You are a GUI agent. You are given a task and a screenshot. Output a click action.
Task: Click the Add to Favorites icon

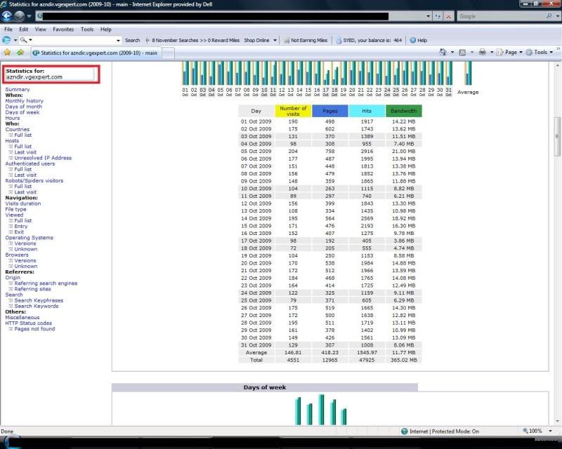(20, 53)
